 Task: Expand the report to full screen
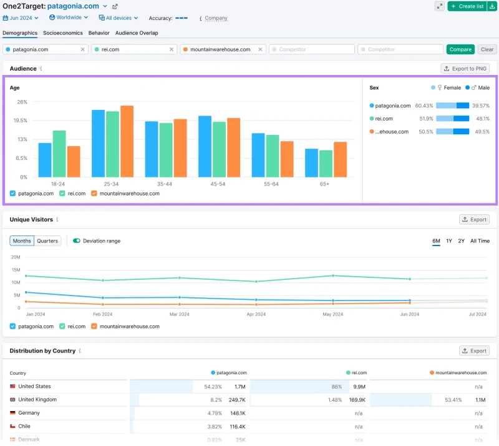[440, 6]
